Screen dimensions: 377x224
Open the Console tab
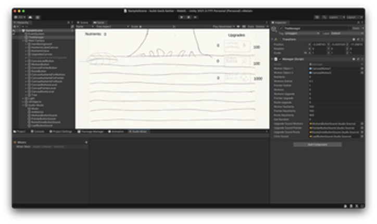[x=37, y=132]
